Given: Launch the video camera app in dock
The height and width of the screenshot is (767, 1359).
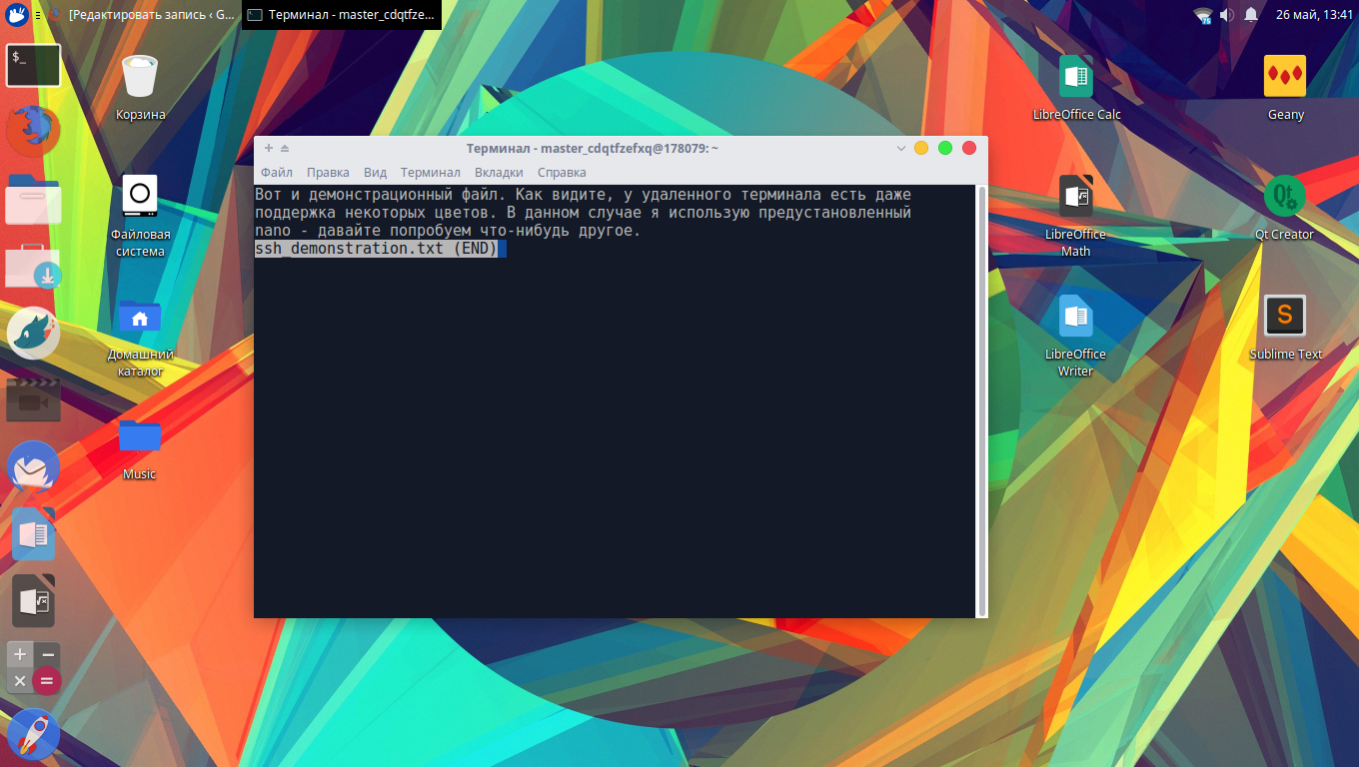Looking at the screenshot, I should (x=33, y=399).
